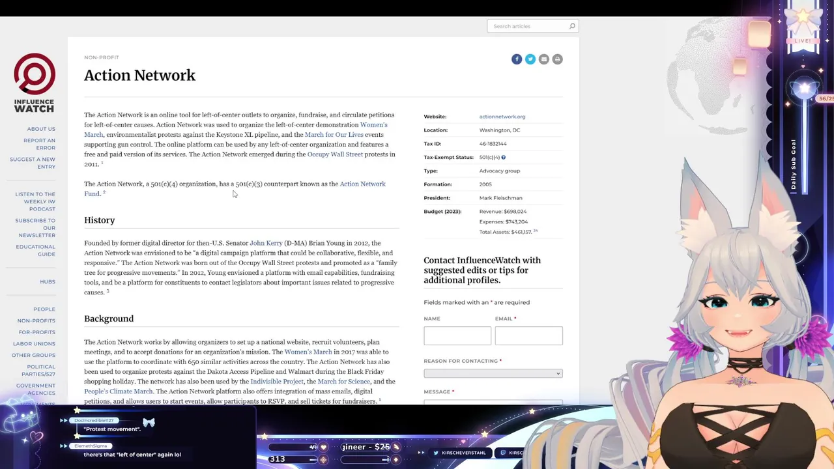The width and height of the screenshot is (834, 469).
Task: Click the Washington, DC location value
Action: [x=500, y=130]
